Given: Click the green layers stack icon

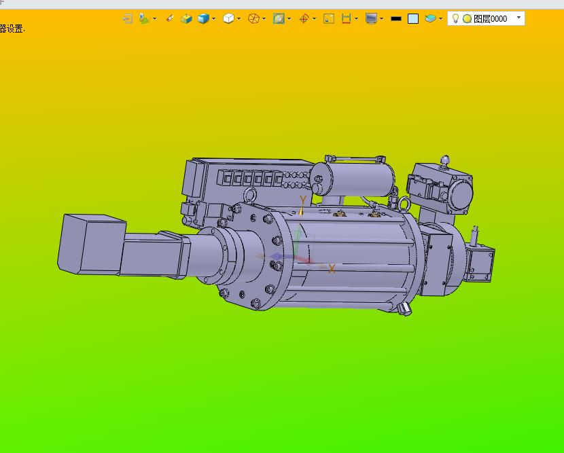Looking at the screenshot, I should pyautogui.click(x=144, y=18).
